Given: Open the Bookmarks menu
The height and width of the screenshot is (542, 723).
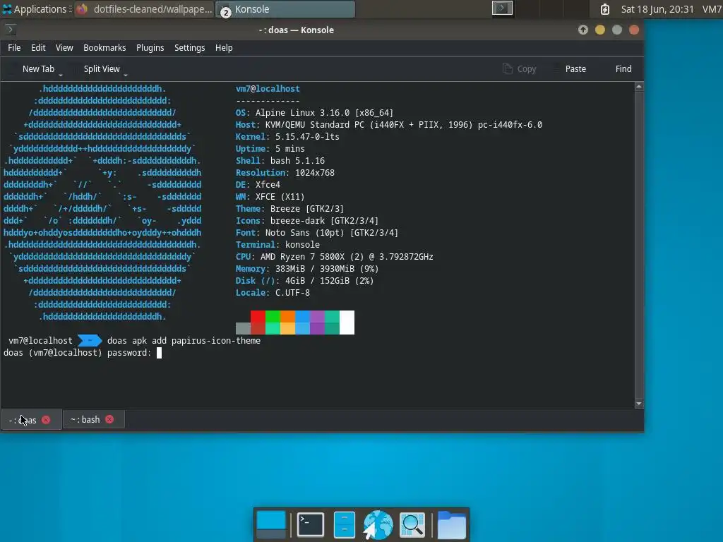Looking at the screenshot, I should [104, 47].
